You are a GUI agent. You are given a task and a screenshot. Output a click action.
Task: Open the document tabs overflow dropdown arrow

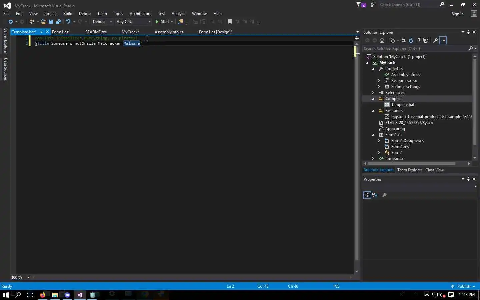(x=357, y=32)
